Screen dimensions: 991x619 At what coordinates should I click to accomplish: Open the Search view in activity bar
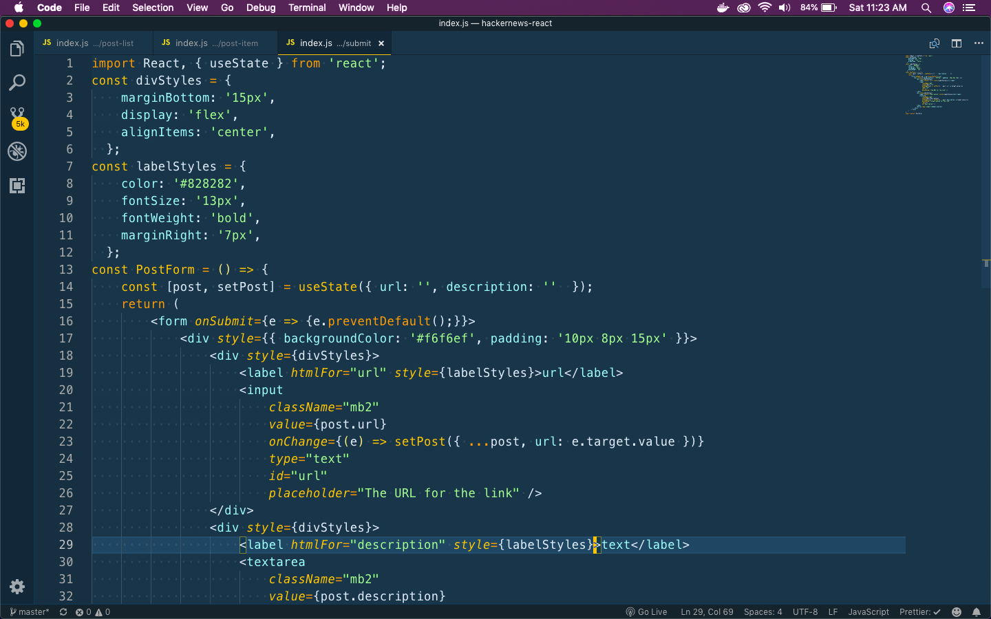pos(17,83)
